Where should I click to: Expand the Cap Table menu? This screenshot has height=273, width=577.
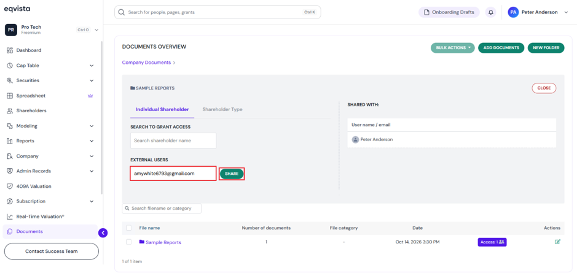[50, 66]
